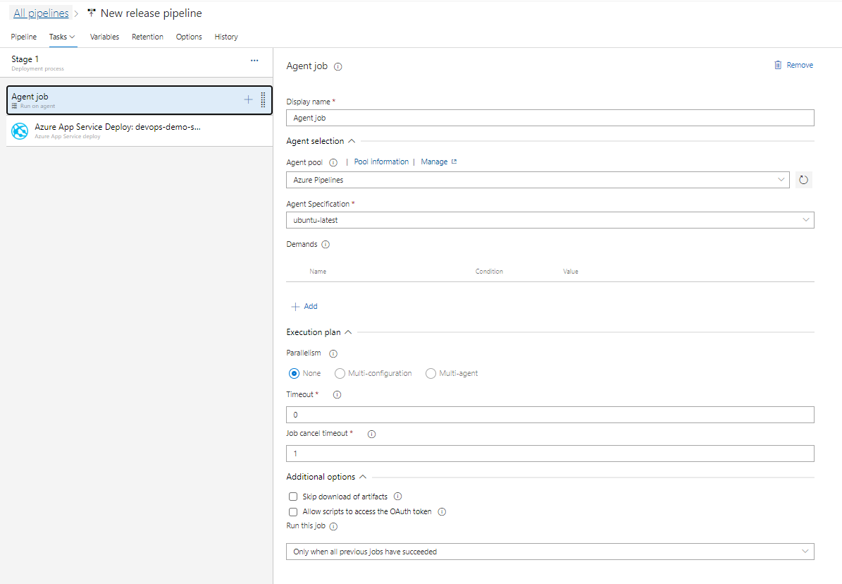842x584 pixels.
Task: Collapse the Additional options section
Action: coord(362,477)
